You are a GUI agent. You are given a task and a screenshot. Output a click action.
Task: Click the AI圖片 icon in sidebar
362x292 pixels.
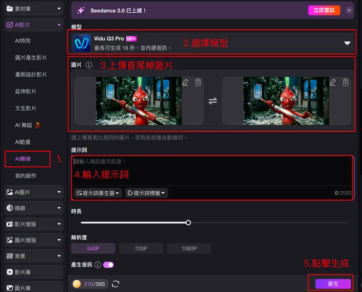(10, 192)
